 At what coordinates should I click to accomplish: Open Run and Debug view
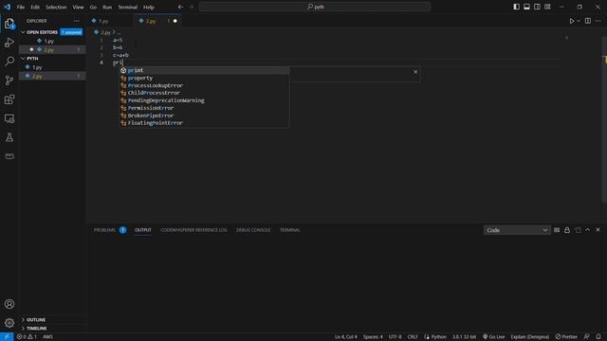9,43
